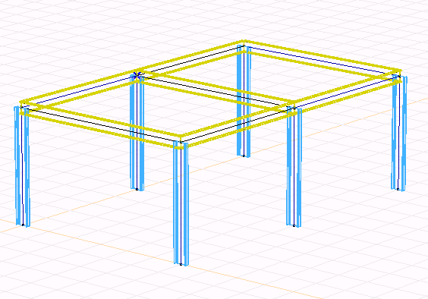Select the base node of the left corner column
Viewport: 428px width, 299px height.
(23, 225)
